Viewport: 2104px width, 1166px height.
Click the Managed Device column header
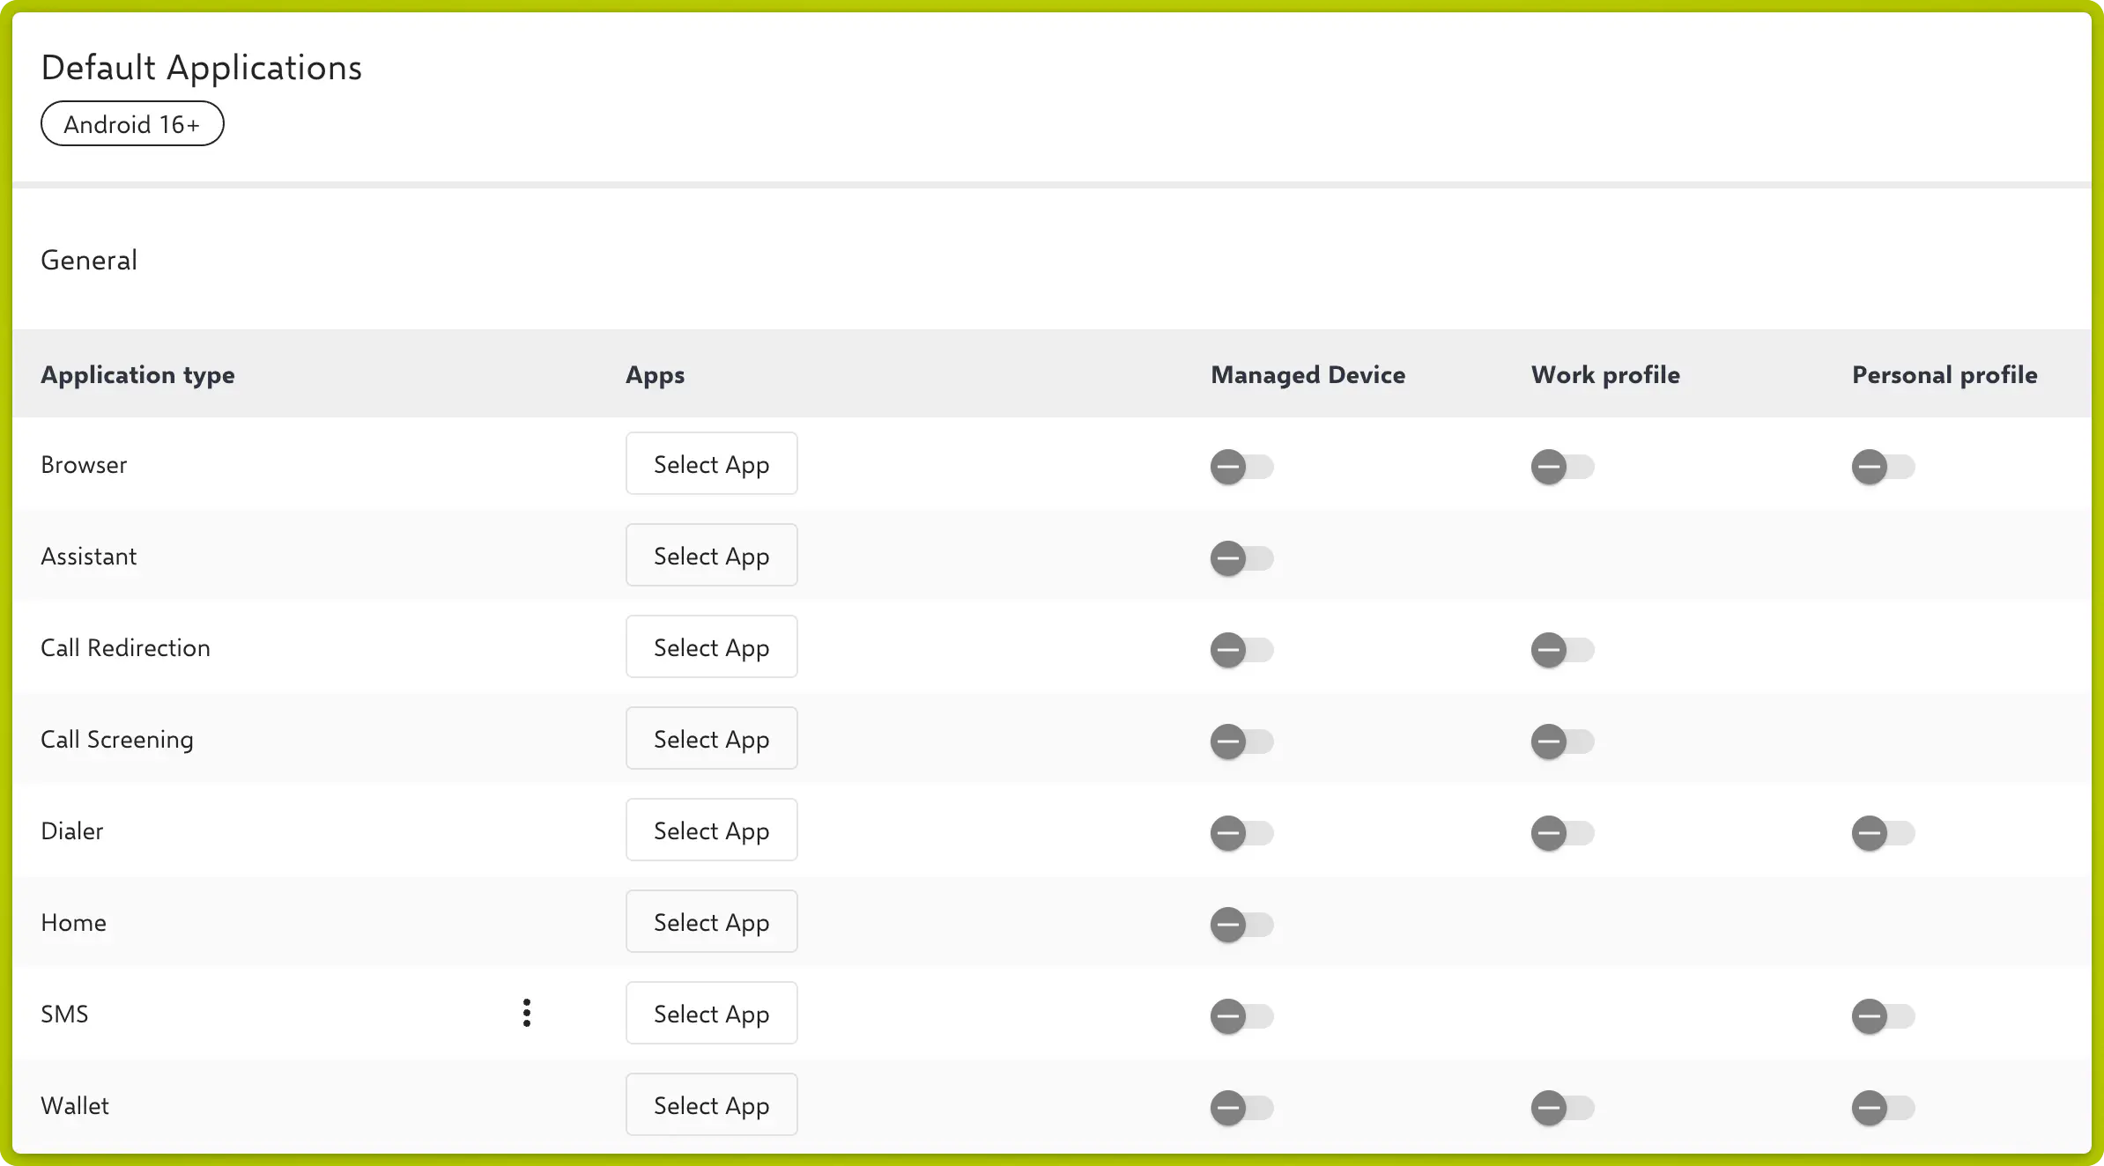point(1308,374)
